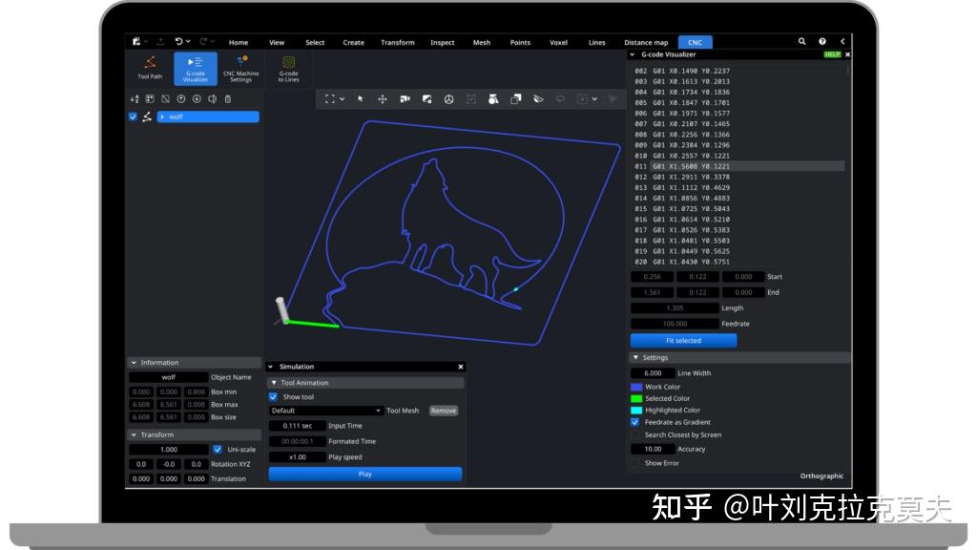Screen dimensions: 977x550
Task: Toggle the Uni-scale checkbox
Action: pyautogui.click(x=218, y=449)
